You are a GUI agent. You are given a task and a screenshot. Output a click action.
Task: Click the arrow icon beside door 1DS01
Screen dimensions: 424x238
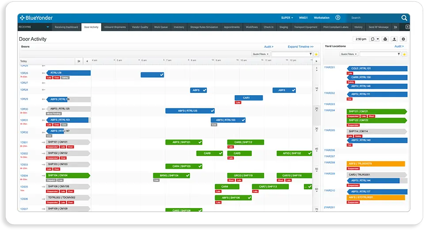click(x=43, y=142)
